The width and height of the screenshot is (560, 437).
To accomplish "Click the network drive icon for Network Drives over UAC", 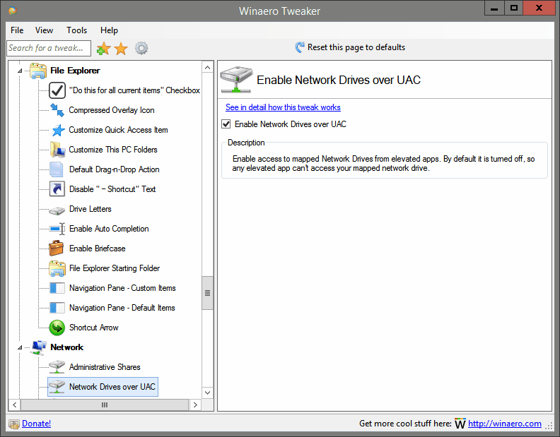I will (x=57, y=387).
